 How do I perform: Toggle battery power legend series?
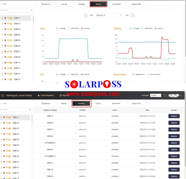[158, 28]
